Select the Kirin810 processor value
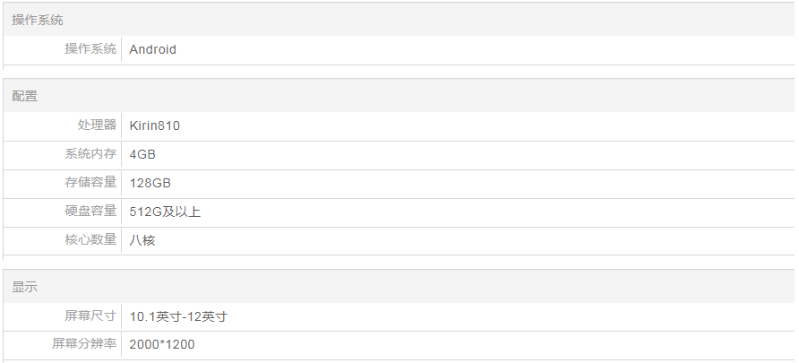799x363 pixels. click(x=154, y=125)
